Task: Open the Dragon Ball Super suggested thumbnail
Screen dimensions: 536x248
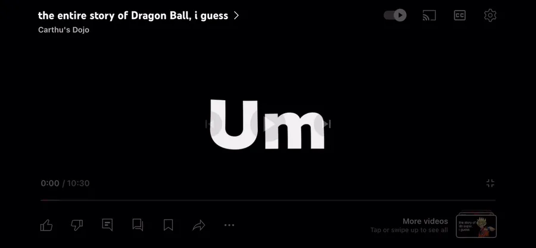Action: 476,224
